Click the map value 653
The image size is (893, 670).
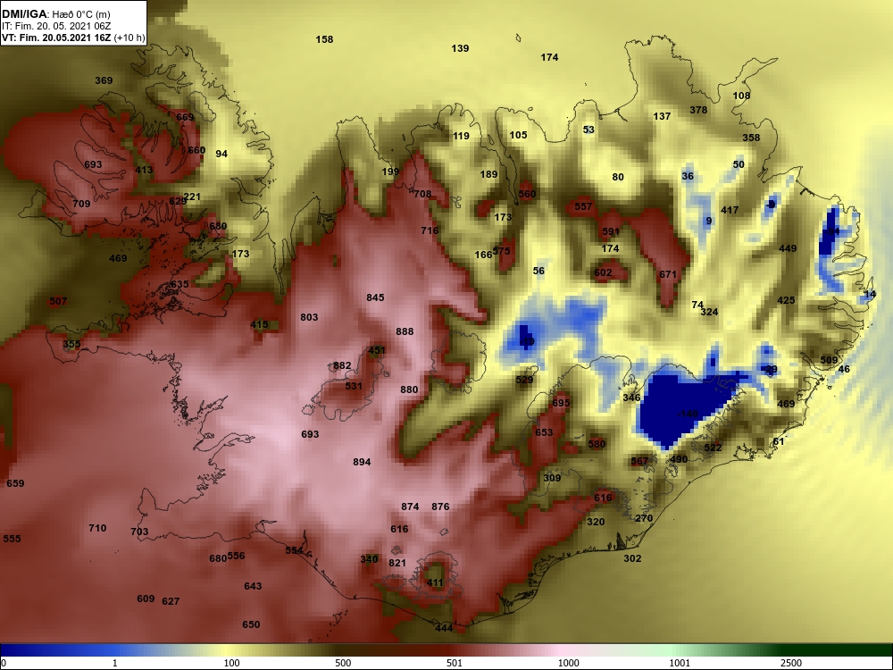pyautogui.click(x=544, y=432)
